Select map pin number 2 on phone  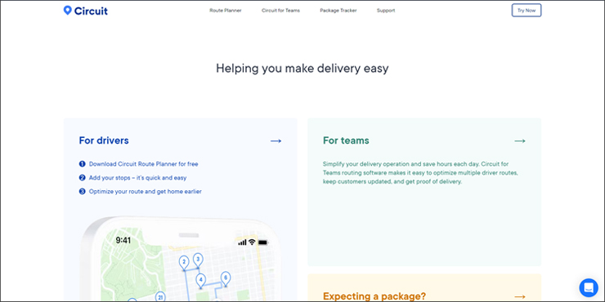tap(184, 263)
